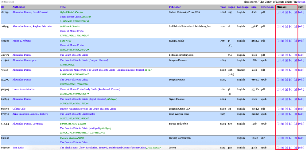This screenshot has width=307, height=150.
Task: Sort by the Publisher column header
Action: [175, 7]
